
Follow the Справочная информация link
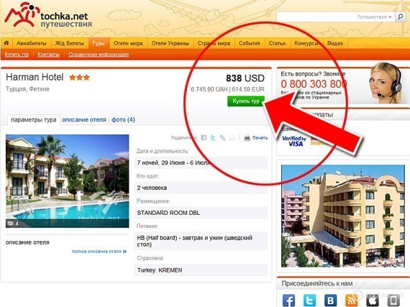(x=99, y=54)
